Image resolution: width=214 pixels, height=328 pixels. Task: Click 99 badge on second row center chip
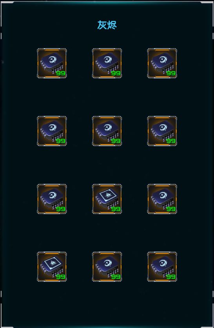point(116,141)
